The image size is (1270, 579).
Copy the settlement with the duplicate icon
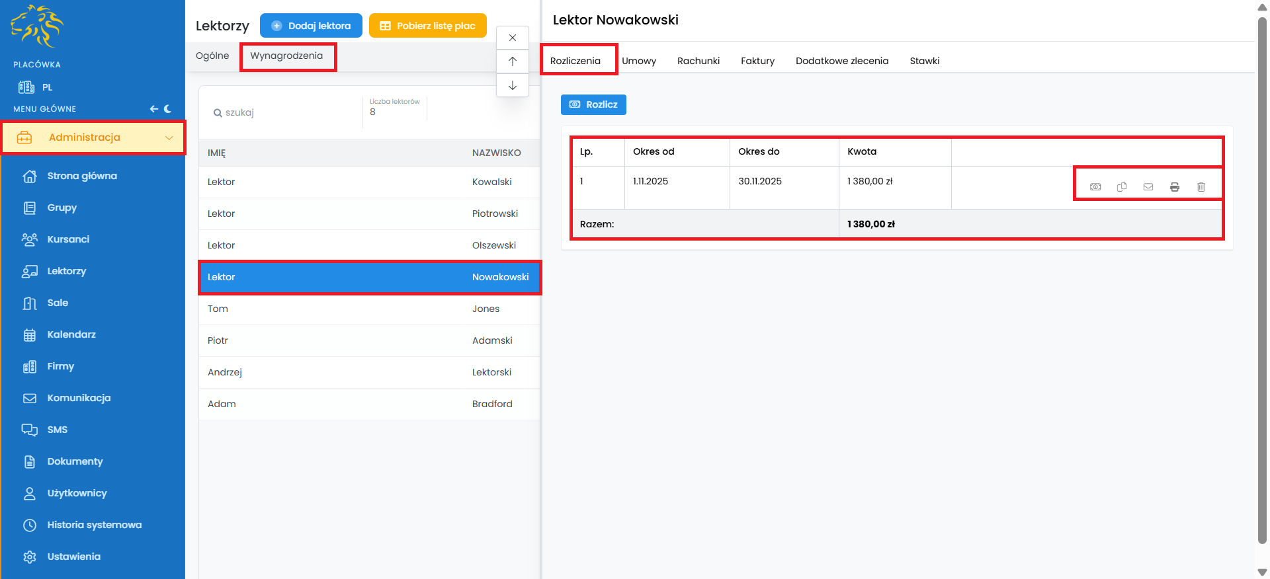[x=1121, y=187]
